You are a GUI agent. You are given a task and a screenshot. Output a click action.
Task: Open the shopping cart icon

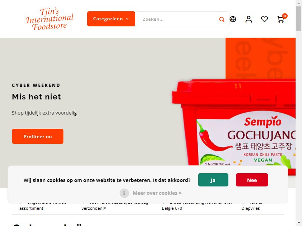[x=280, y=20]
